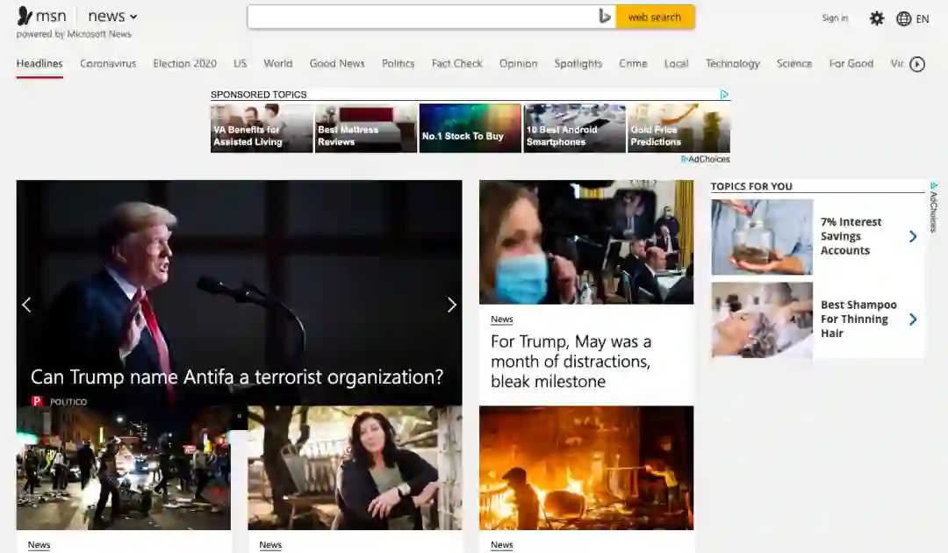Go to the Fact Check tab
The width and height of the screenshot is (948, 553).
456,63
